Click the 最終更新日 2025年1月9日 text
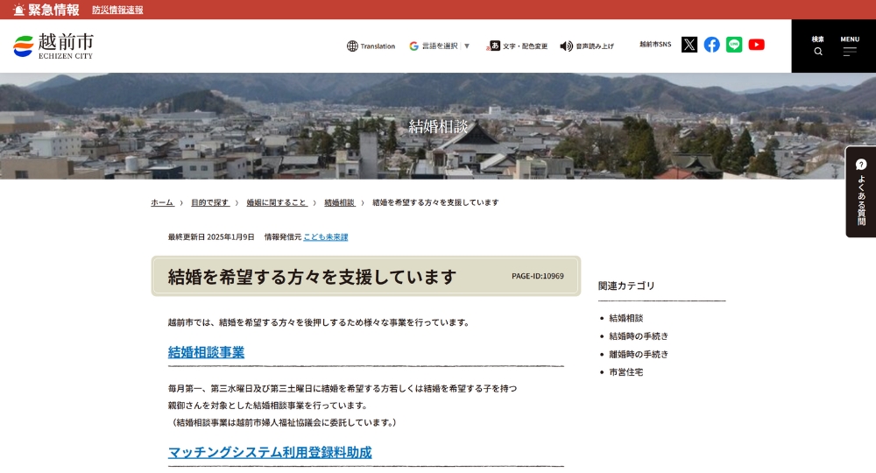This screenshot has width=876, height=473. (x=211, y=236)
